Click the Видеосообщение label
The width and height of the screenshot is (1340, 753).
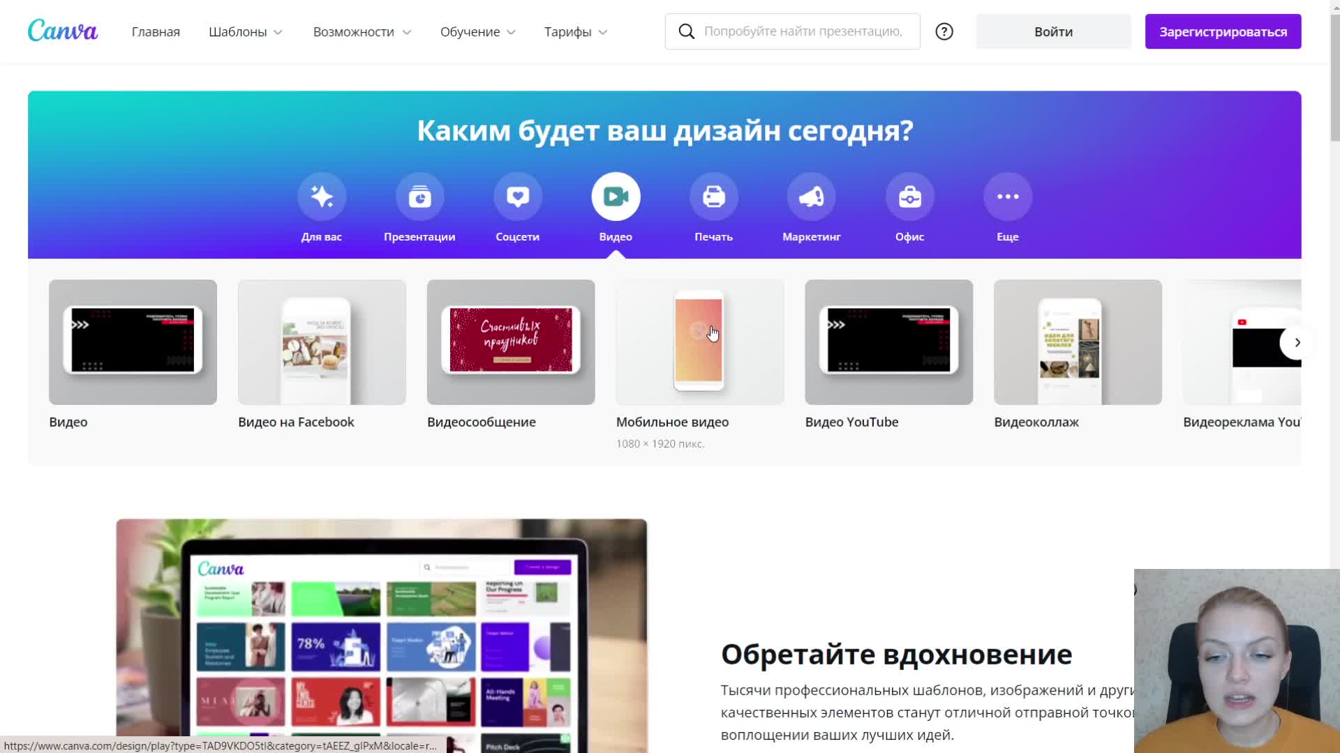[x=482, y=422]
